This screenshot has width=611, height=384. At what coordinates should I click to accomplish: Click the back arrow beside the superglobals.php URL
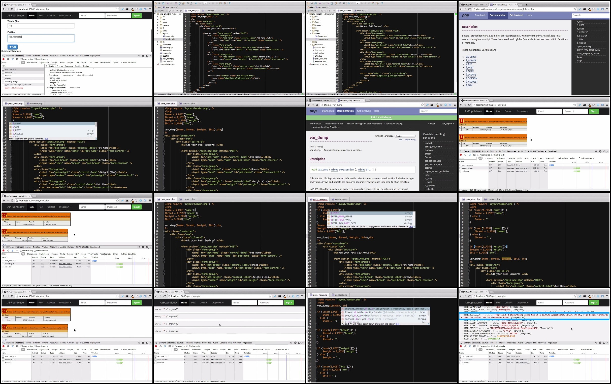click(461, 9)
